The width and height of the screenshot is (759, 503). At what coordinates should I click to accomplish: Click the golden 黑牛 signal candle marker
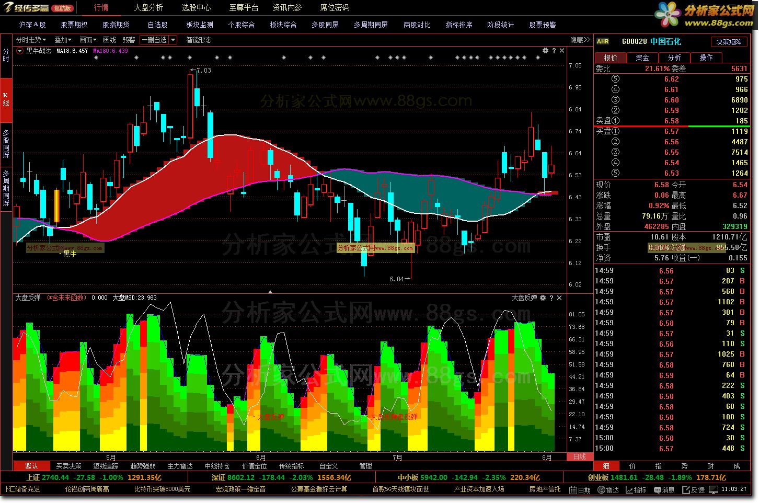[x=56, y=206]
